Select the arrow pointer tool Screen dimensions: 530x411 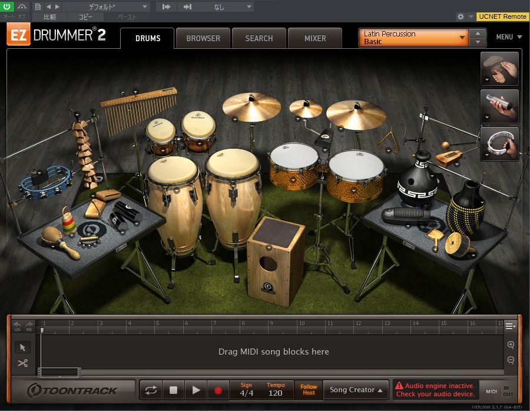22,347
